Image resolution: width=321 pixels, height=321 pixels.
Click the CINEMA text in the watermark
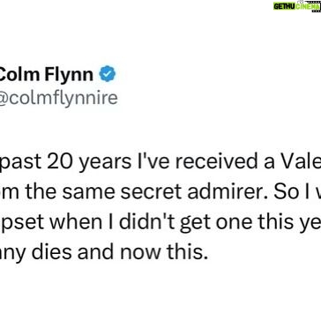pyautogui.click(x=307, y=6)
